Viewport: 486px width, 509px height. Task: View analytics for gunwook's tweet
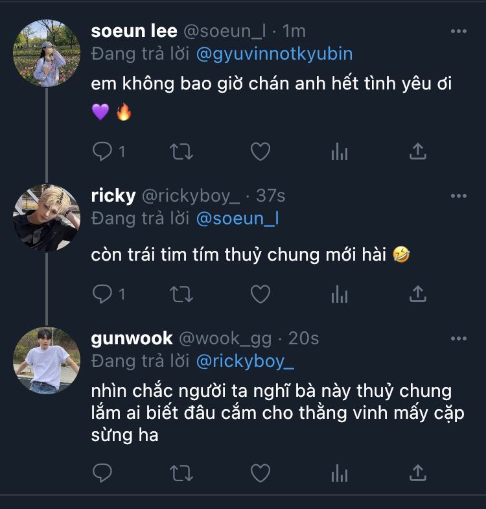[x=339, y=473]
